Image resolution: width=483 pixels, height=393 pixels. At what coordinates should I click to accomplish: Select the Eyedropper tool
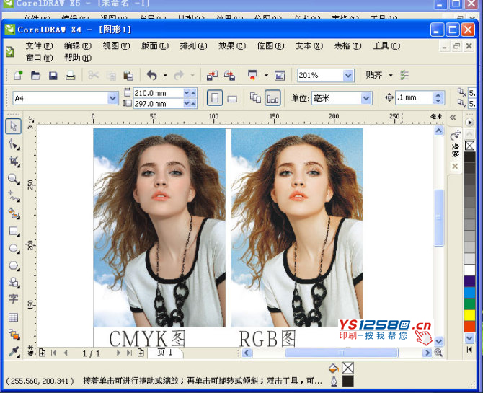point(13,352)
